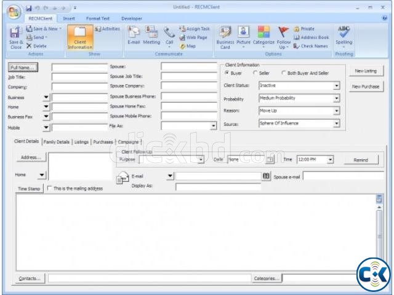
Task: Click the Categories button at bottom
Action: tap(267, 278)
